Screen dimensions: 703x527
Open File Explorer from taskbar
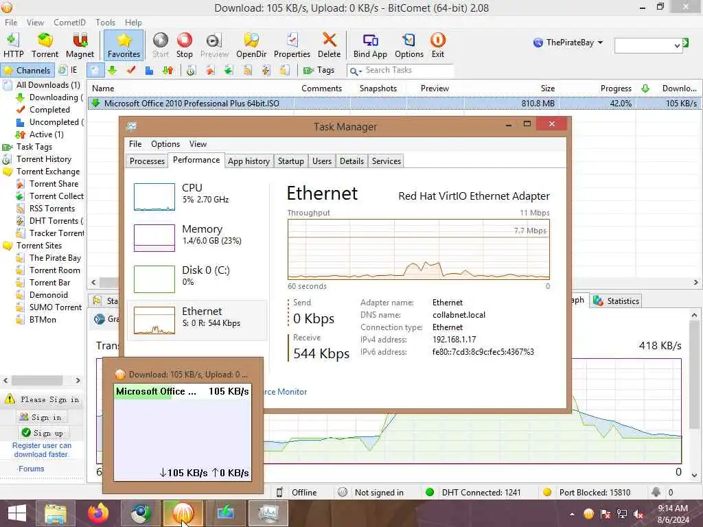pos(56,513)
